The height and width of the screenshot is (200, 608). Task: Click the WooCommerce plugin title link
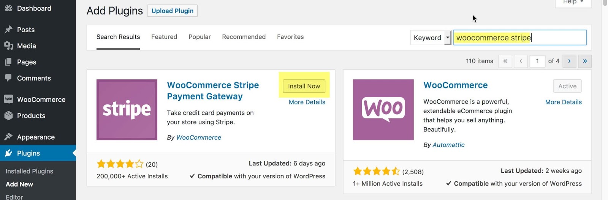point(456,85)
